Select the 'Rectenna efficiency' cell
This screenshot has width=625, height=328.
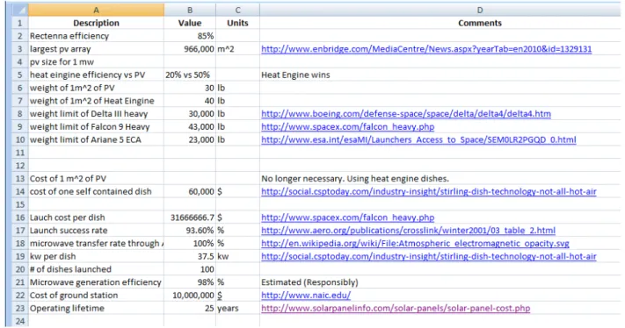coord(96,36)
